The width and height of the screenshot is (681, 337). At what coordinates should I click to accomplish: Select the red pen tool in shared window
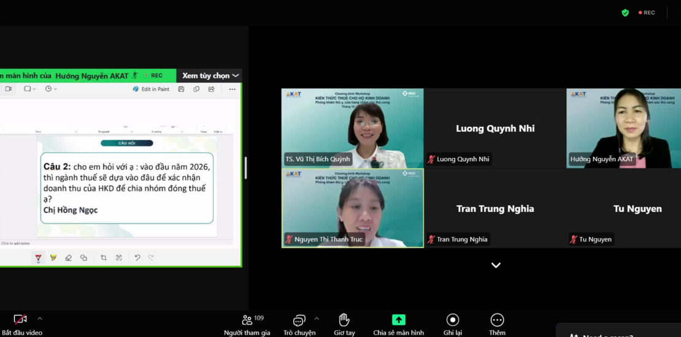click(x=38, y=258)
